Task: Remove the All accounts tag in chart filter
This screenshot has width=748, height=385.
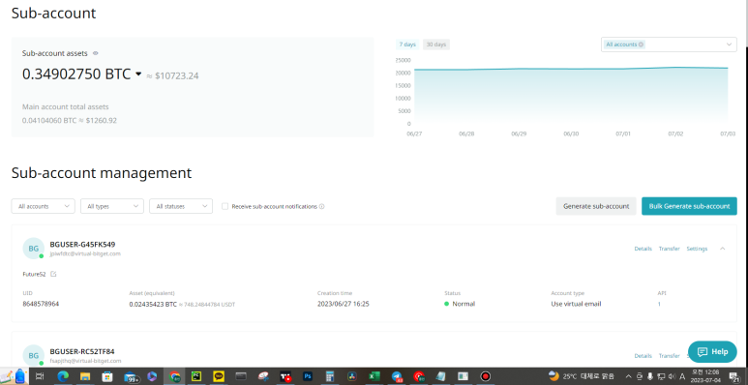Action: 641,44
